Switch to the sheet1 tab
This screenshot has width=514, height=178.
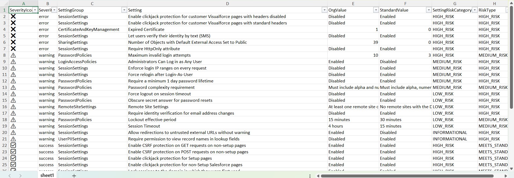coord(47,175)
